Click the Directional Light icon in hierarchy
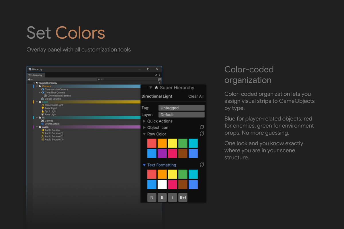 click(x=43, y=105)
